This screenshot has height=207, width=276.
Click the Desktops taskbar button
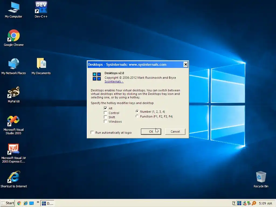[x=47, y=203]
